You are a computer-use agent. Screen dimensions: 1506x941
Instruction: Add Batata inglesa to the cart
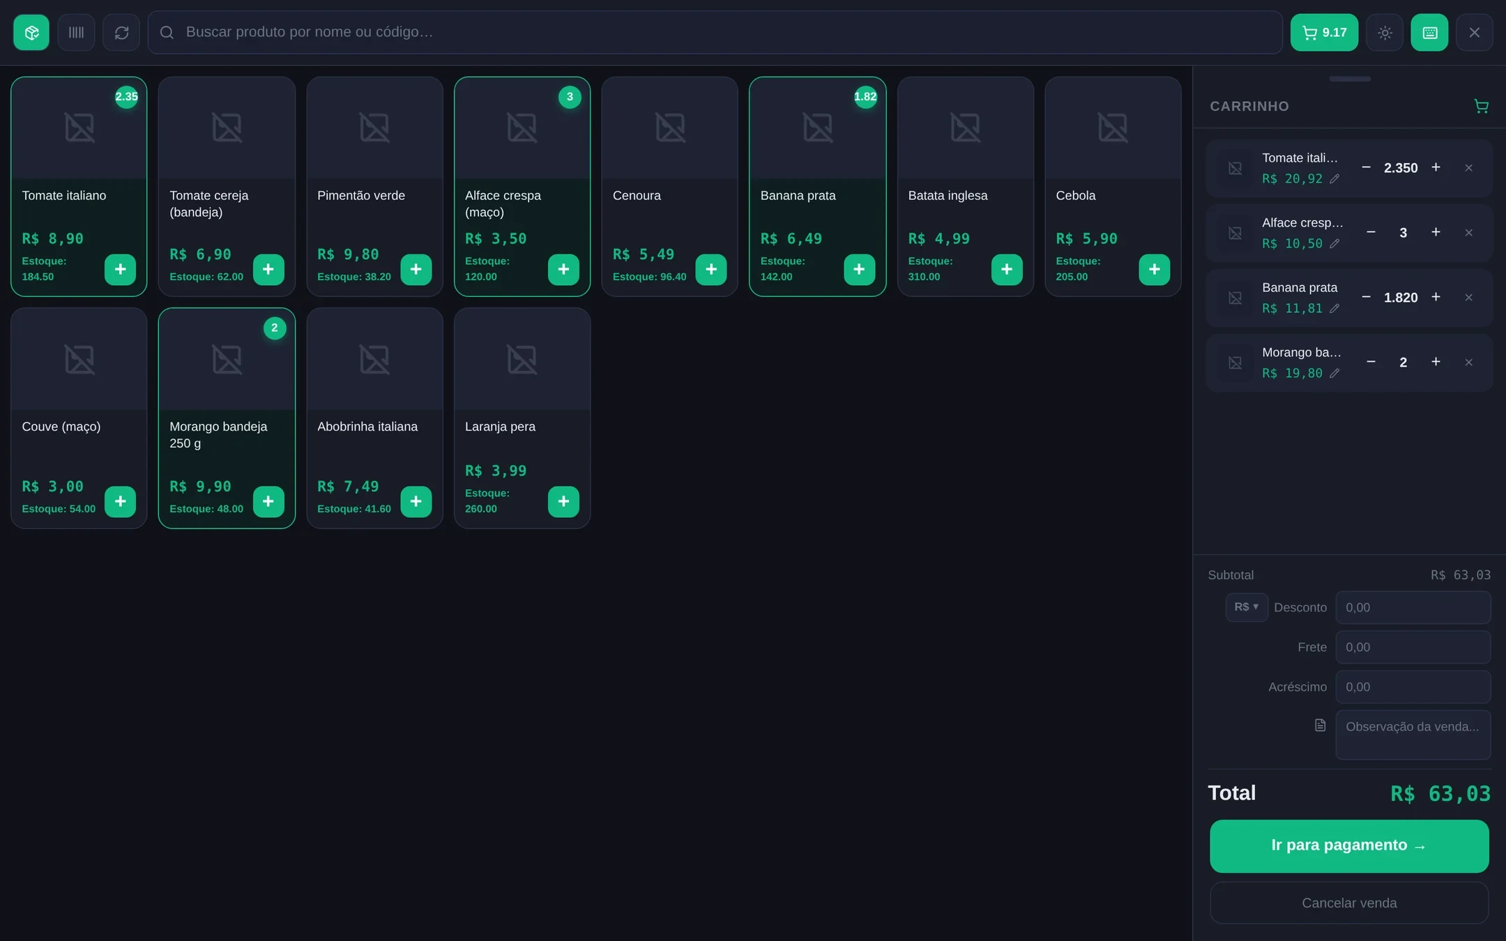pos(1007,269)
